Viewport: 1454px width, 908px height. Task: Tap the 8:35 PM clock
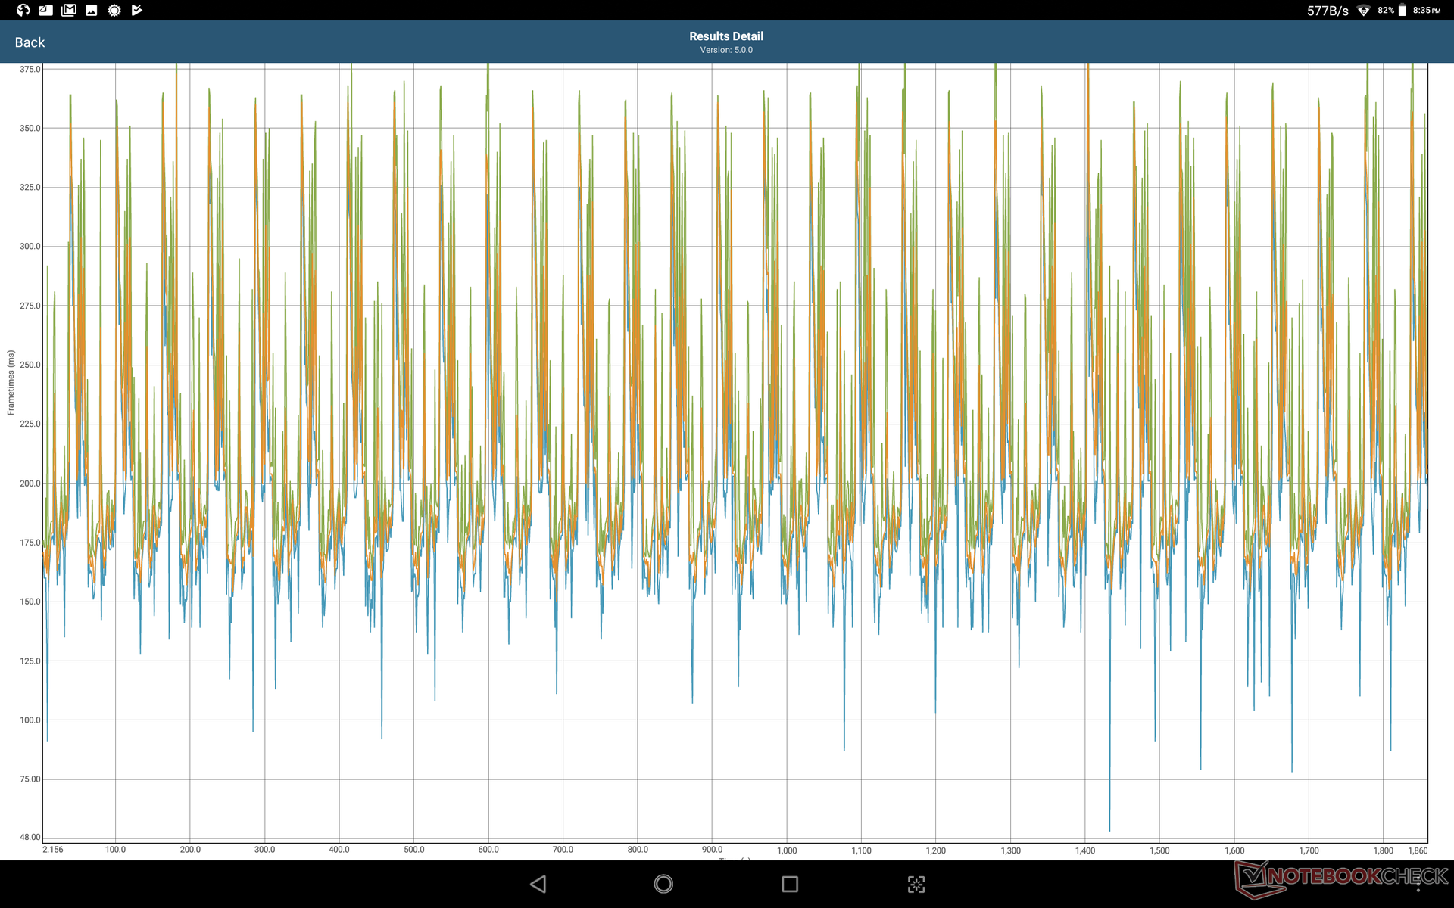tap(1427, 11)
